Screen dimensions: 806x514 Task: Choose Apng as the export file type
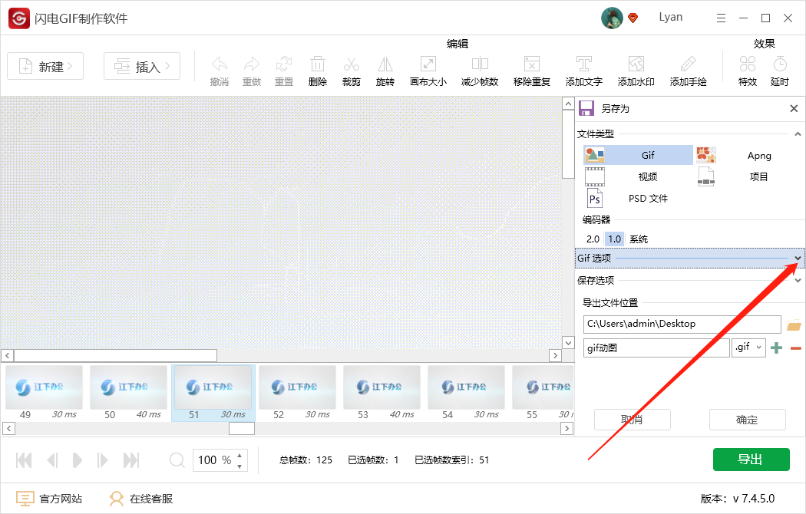[758, 155]
